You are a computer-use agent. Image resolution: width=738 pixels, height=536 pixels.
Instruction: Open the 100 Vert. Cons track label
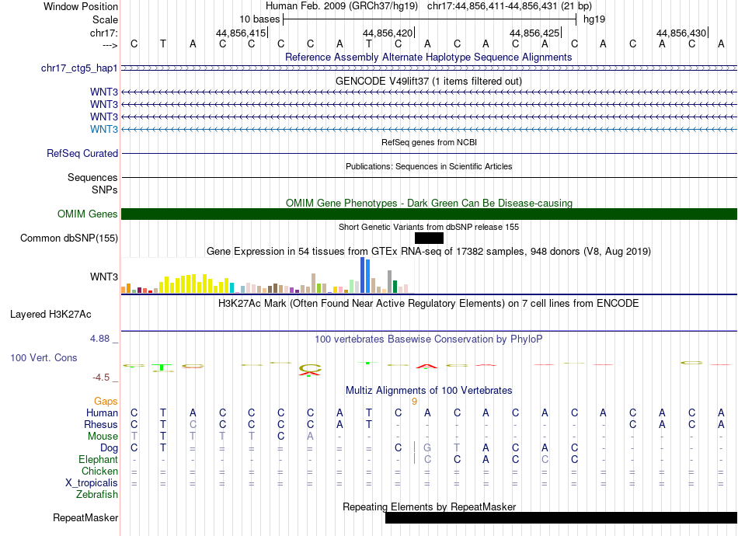point(44,357)
